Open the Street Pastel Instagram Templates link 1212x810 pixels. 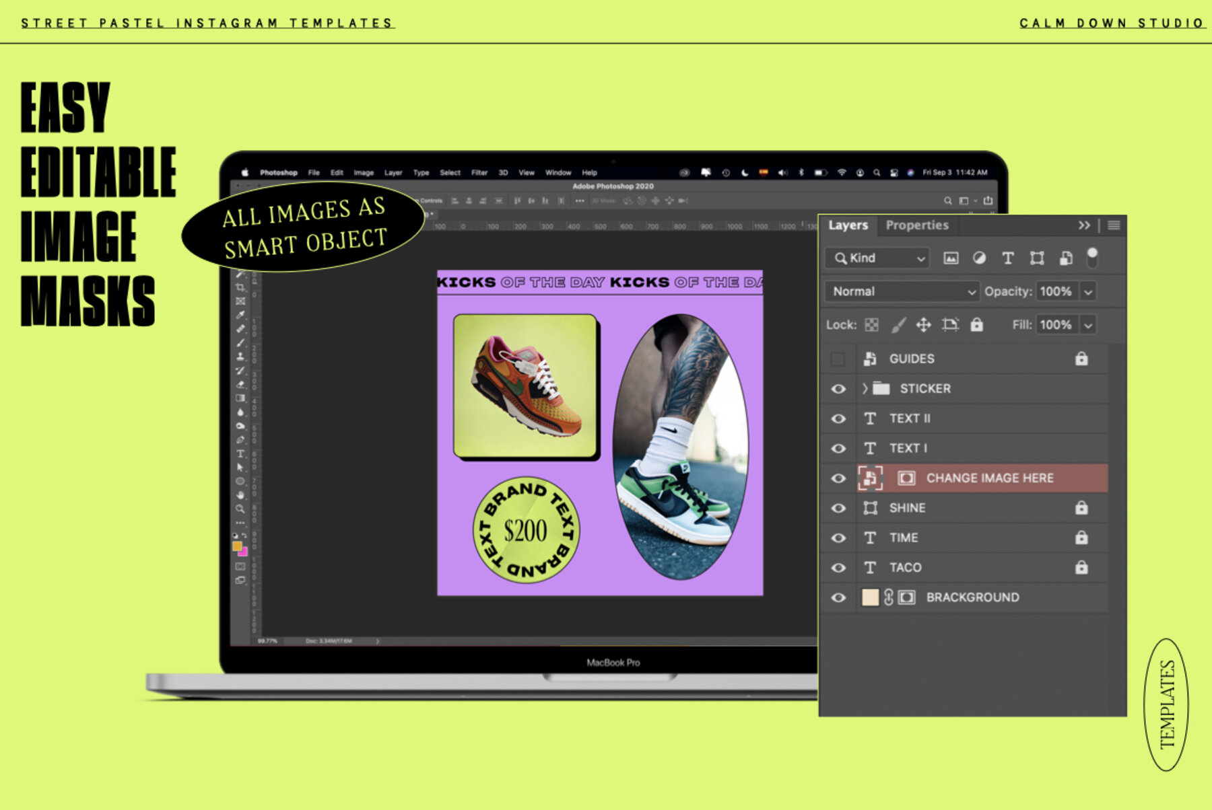point(207,23)
